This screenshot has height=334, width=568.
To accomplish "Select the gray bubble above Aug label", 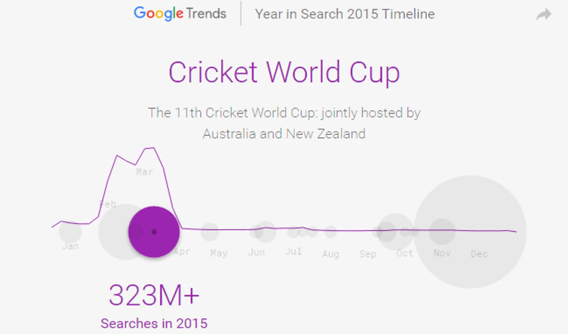I will pos(331,232).
